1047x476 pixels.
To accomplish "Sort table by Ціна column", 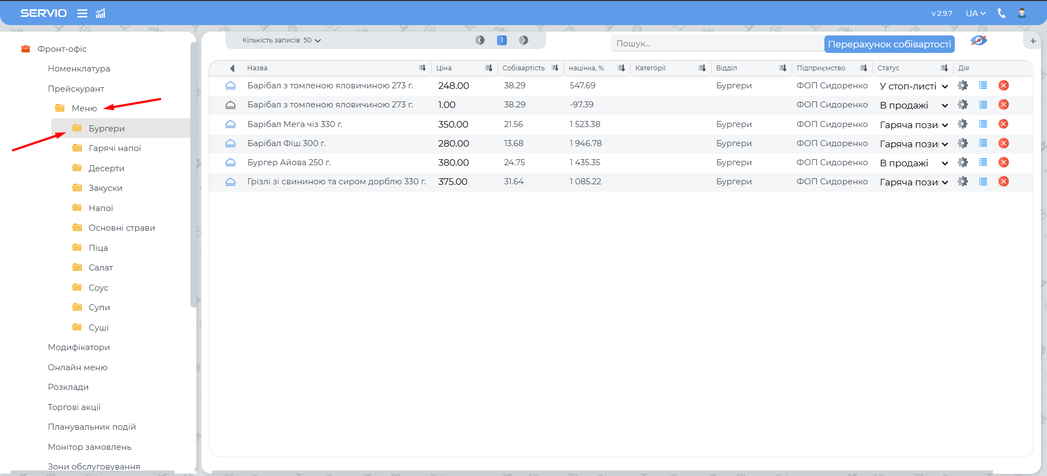I will 488,68.
